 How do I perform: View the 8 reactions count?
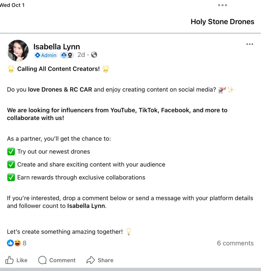point(24,243)
